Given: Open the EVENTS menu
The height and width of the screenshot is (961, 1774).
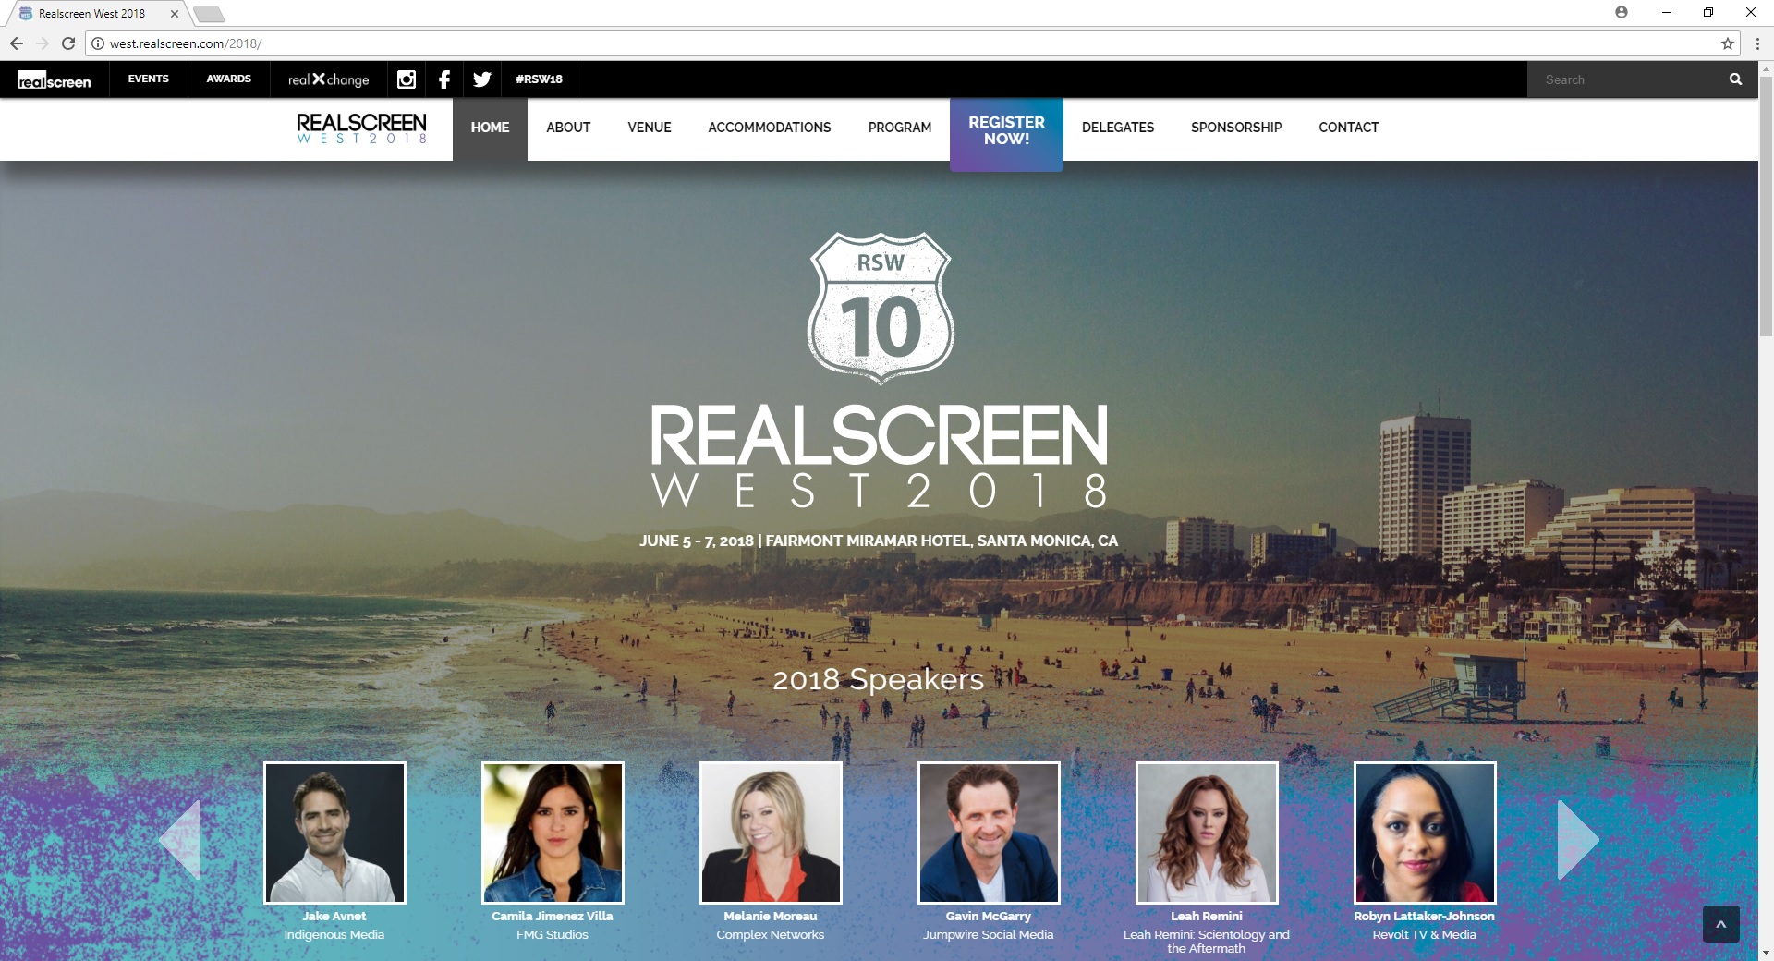Looking at the screenshot, I should pos(149,79).
